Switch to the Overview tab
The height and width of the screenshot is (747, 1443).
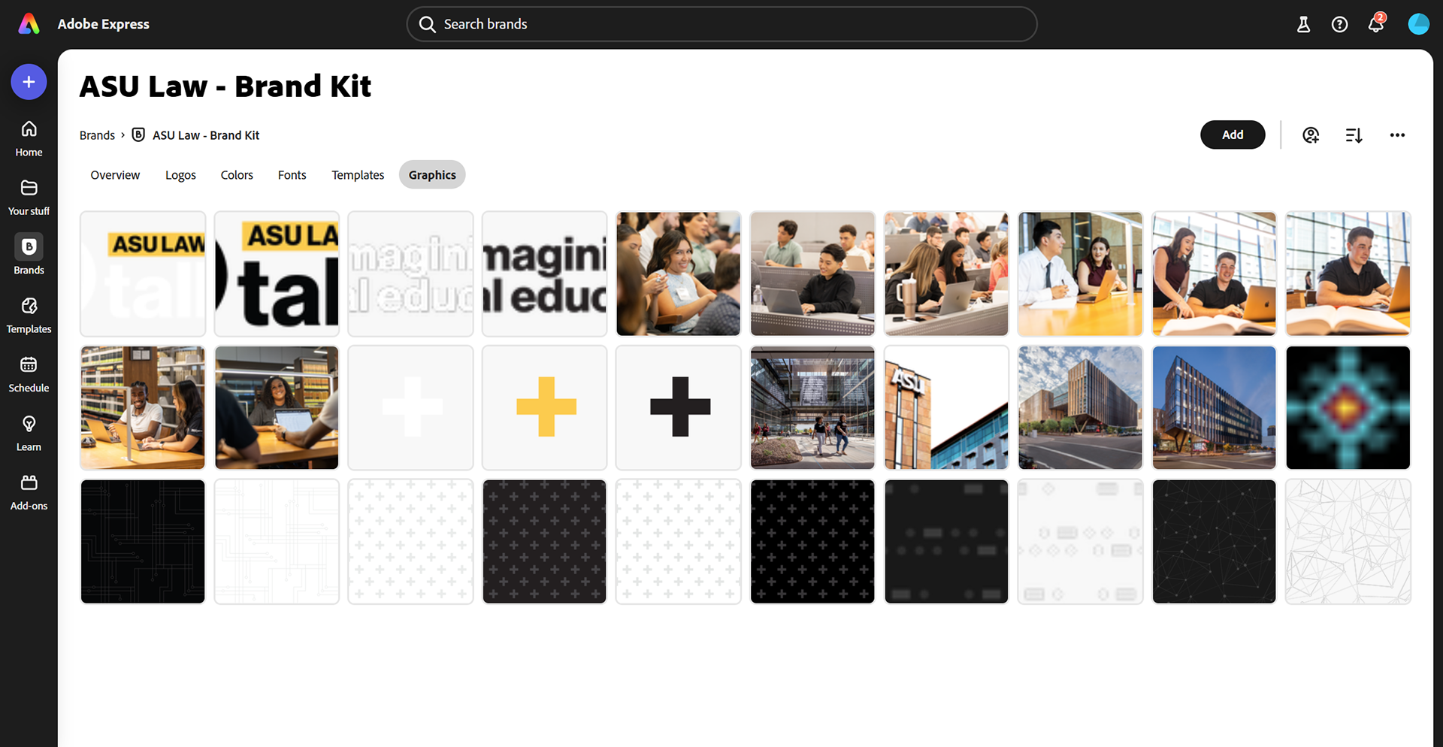point(115,175)
